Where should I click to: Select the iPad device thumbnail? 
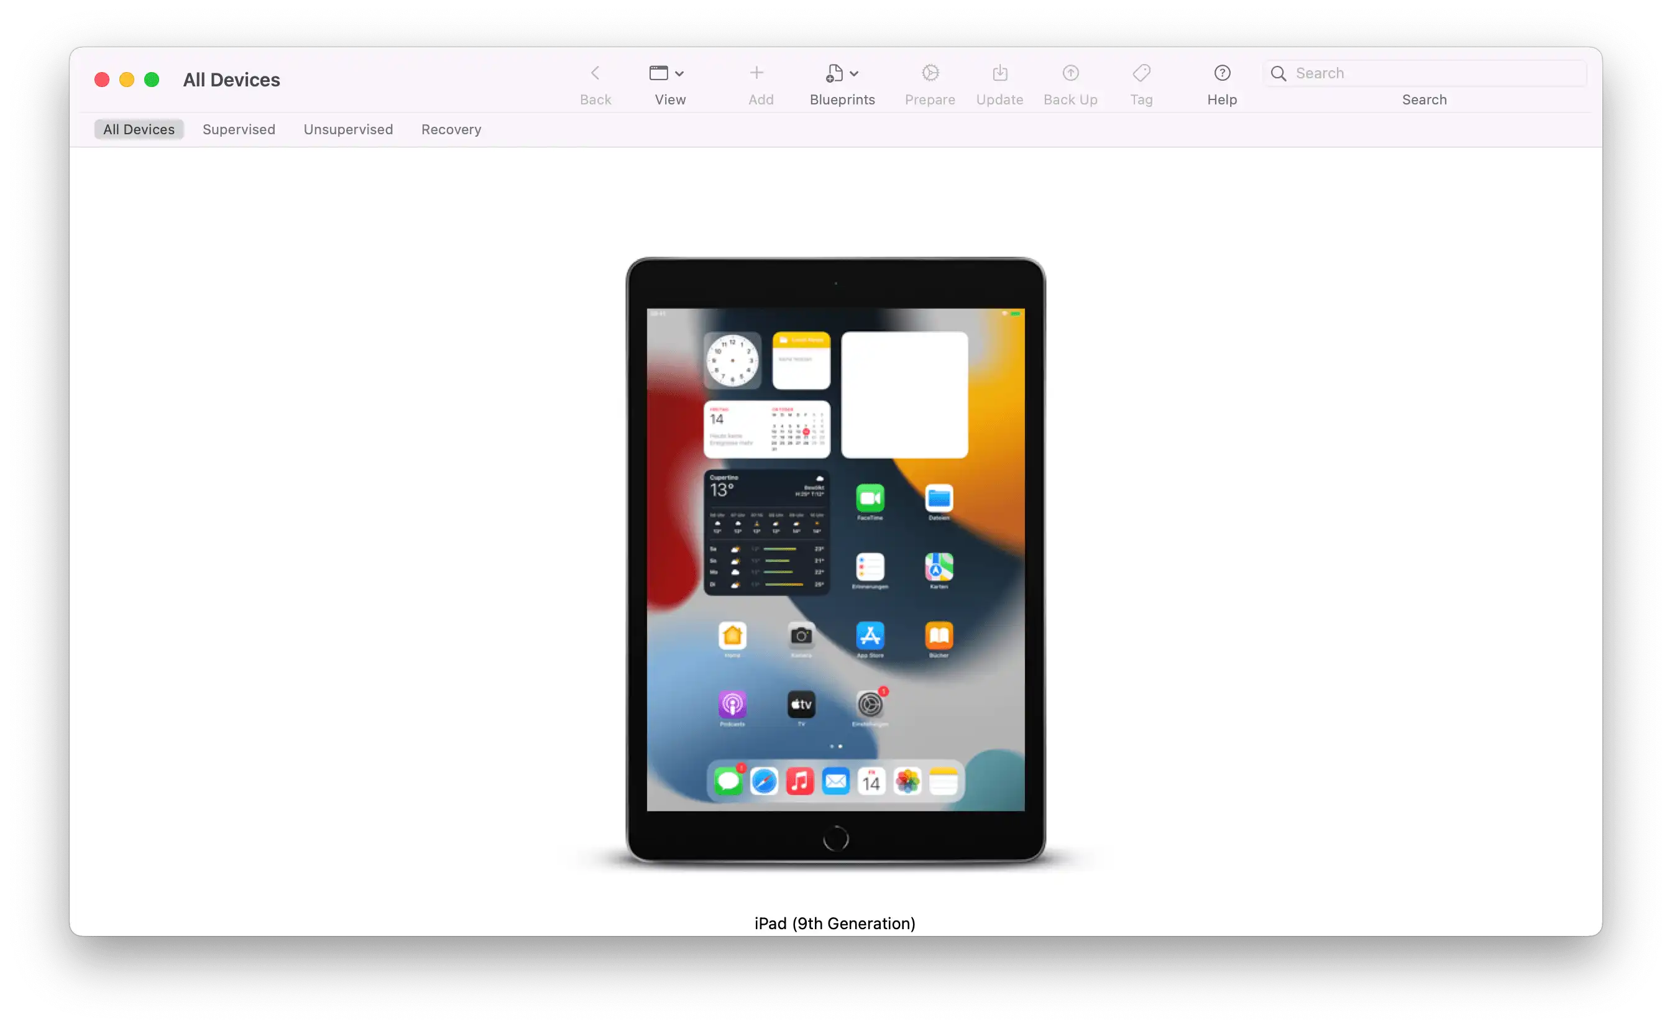click(835, 561)
